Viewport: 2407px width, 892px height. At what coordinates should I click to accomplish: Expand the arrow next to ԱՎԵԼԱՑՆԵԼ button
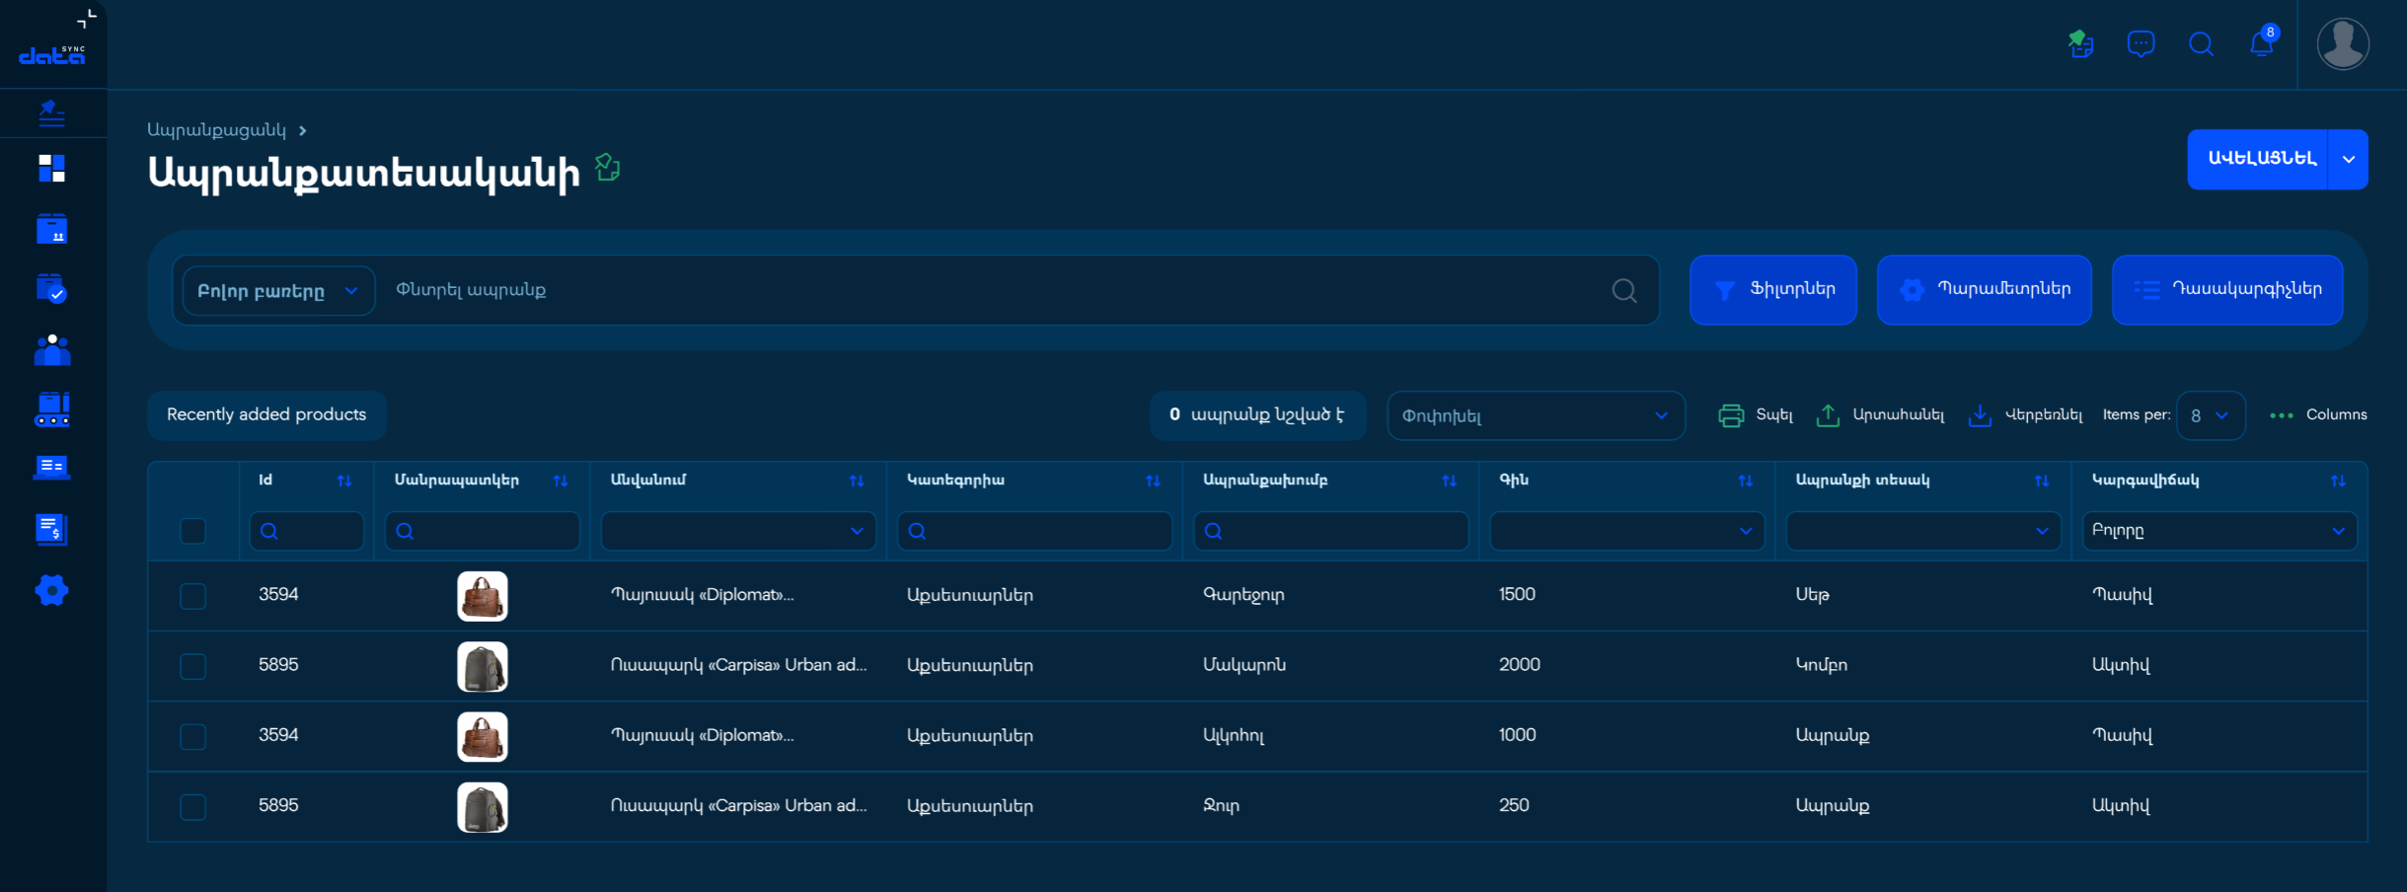pyautogui.click(x=2349, y=159)
